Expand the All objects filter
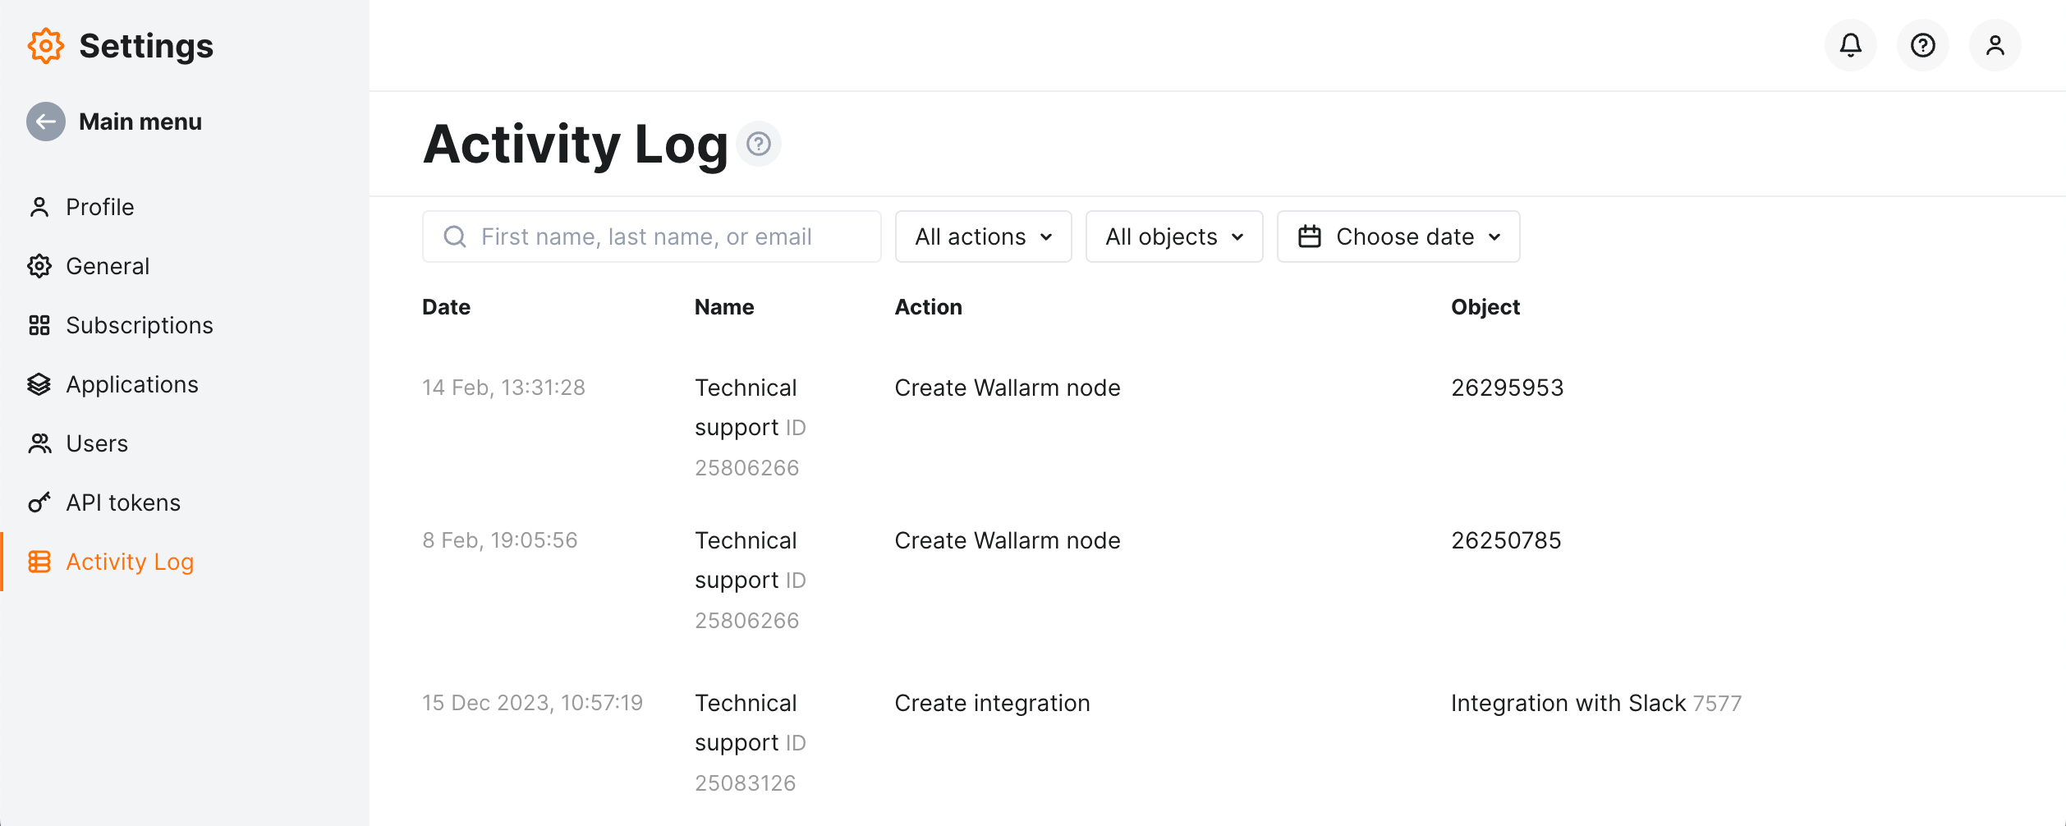The width and height of the screenshot is (2066, 826). click(1173, 236)
